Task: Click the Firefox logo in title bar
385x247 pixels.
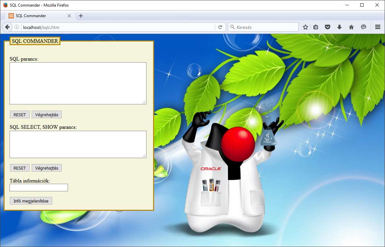Action: click(5, 5)
